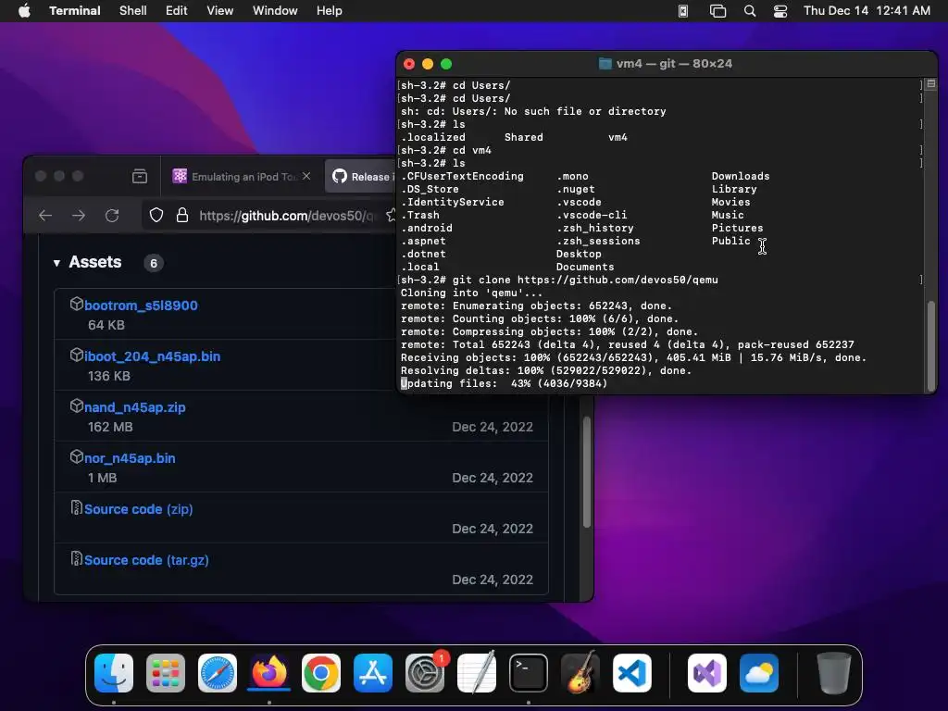Click the 'Updating files: 43%' line in Terminal

(505, 384)
